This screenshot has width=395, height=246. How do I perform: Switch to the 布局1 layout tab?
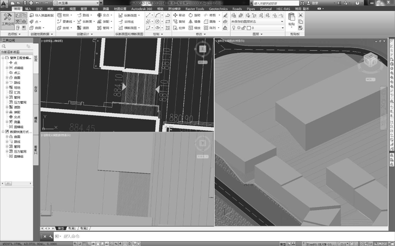click(72, 228)
